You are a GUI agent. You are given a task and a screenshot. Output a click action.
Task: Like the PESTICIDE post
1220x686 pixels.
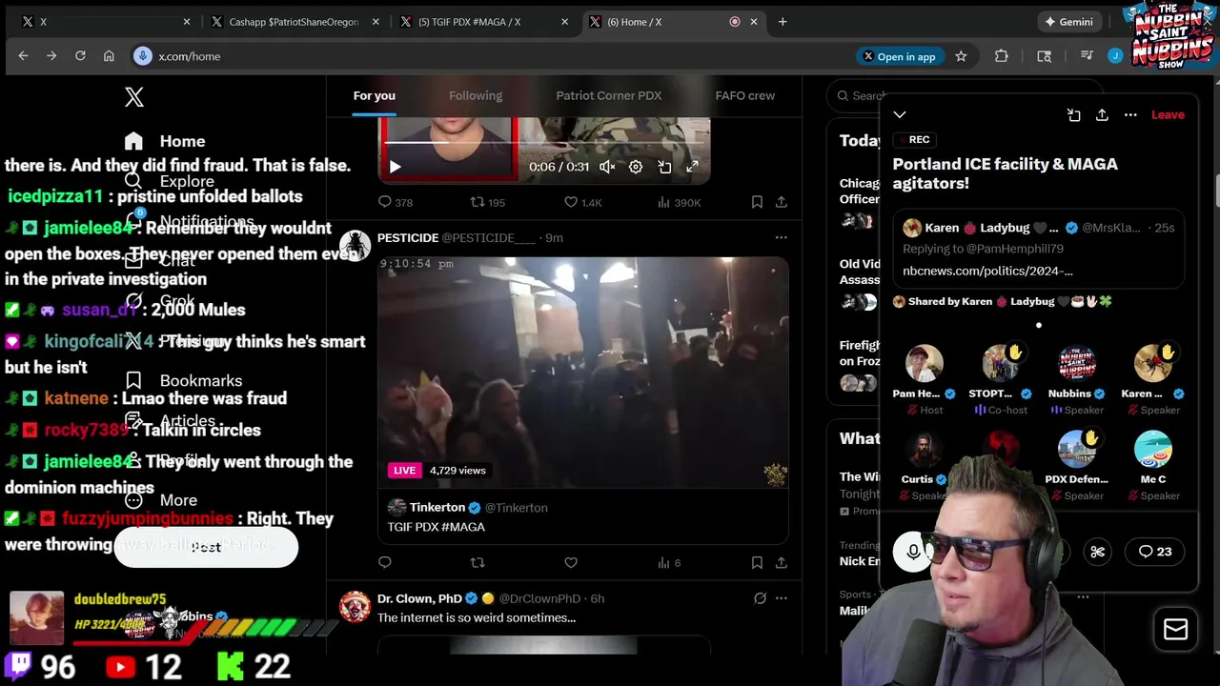click(x=571, y=562)
